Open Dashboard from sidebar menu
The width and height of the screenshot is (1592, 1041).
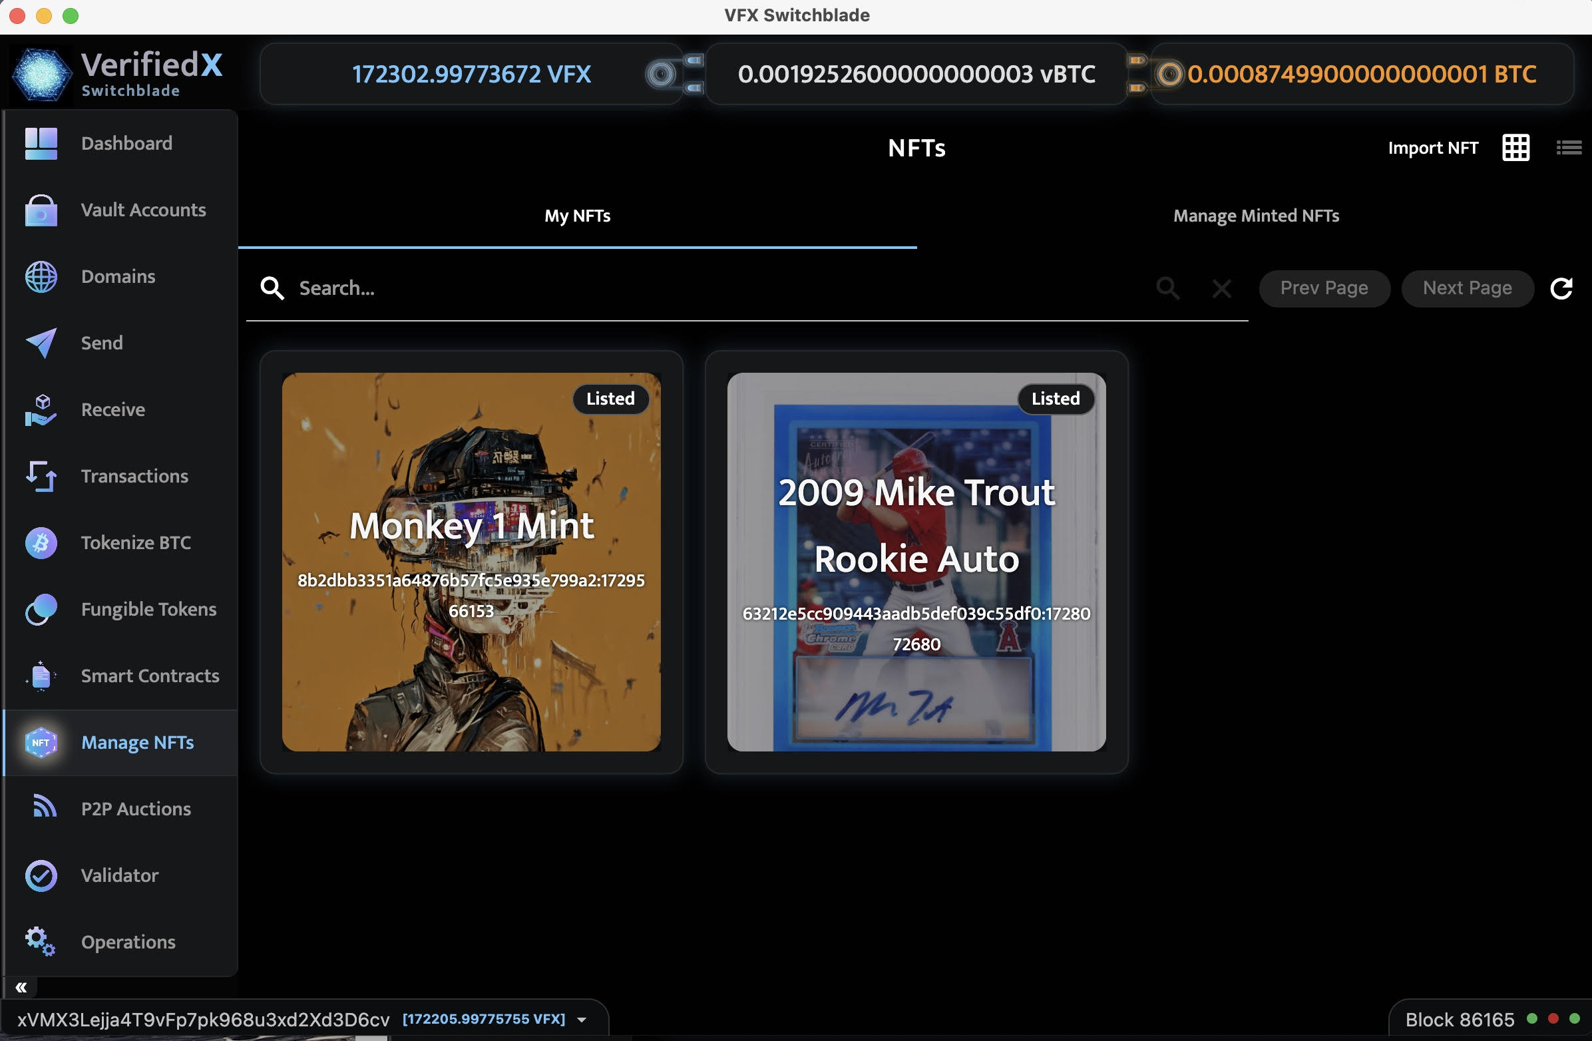pyautogui.click(x=126, y=143)
